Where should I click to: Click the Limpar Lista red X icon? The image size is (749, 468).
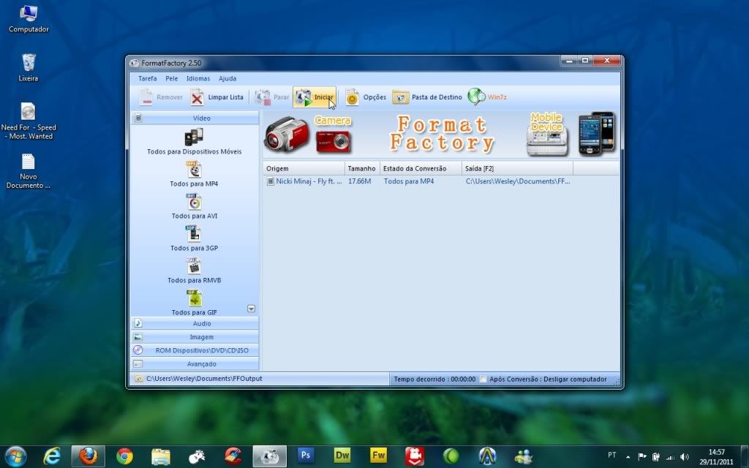[197, 97]
